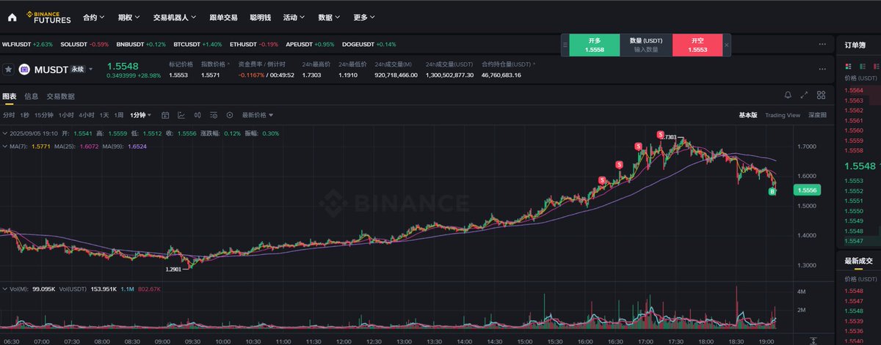The height and width of the screenshot is (345, 881).
Task: Open 聪明钱 in the top menu
Action: click(x=260, y=16)
